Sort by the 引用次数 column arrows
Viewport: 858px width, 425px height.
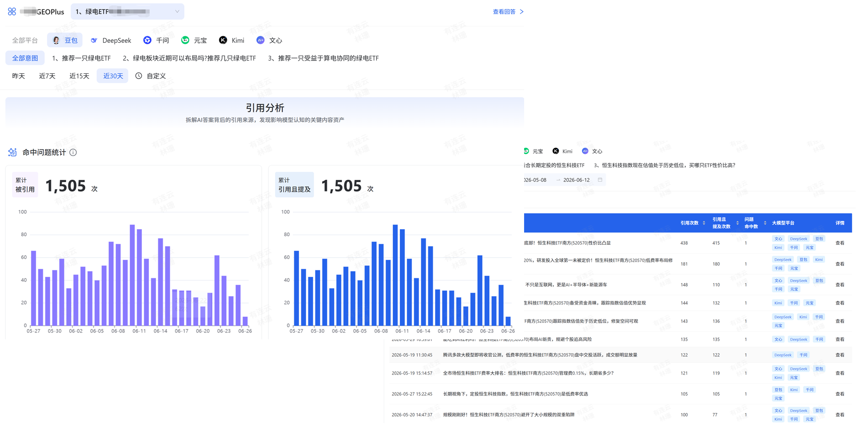[704, 223]
